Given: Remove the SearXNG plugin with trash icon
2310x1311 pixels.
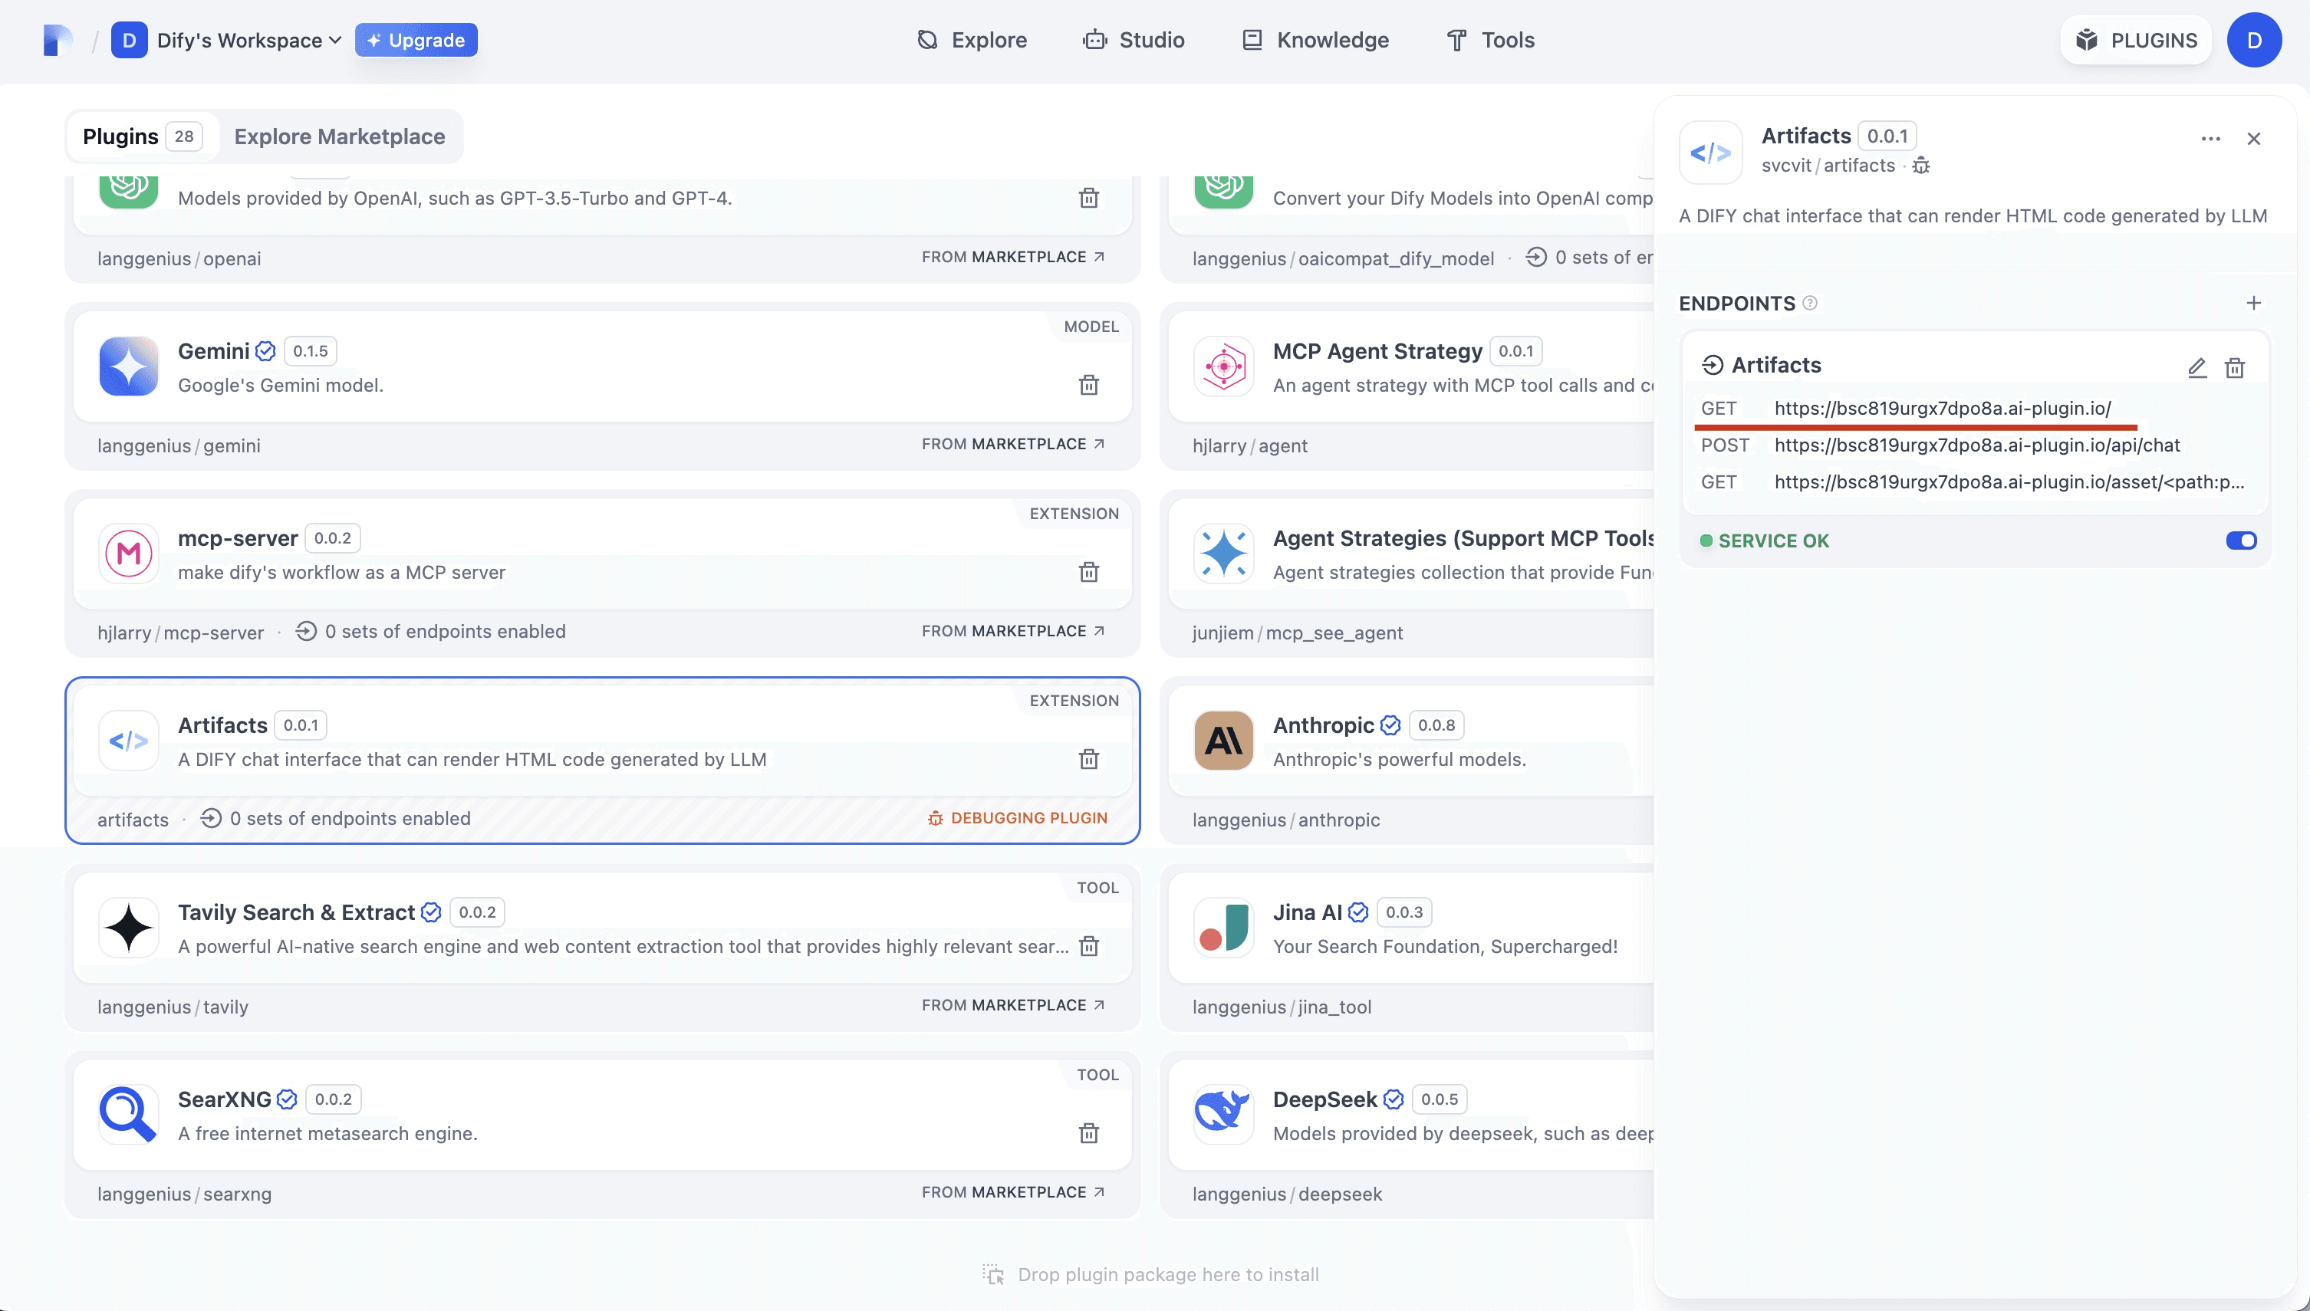Looking at the screenshot, I should coord(1089,1134).
